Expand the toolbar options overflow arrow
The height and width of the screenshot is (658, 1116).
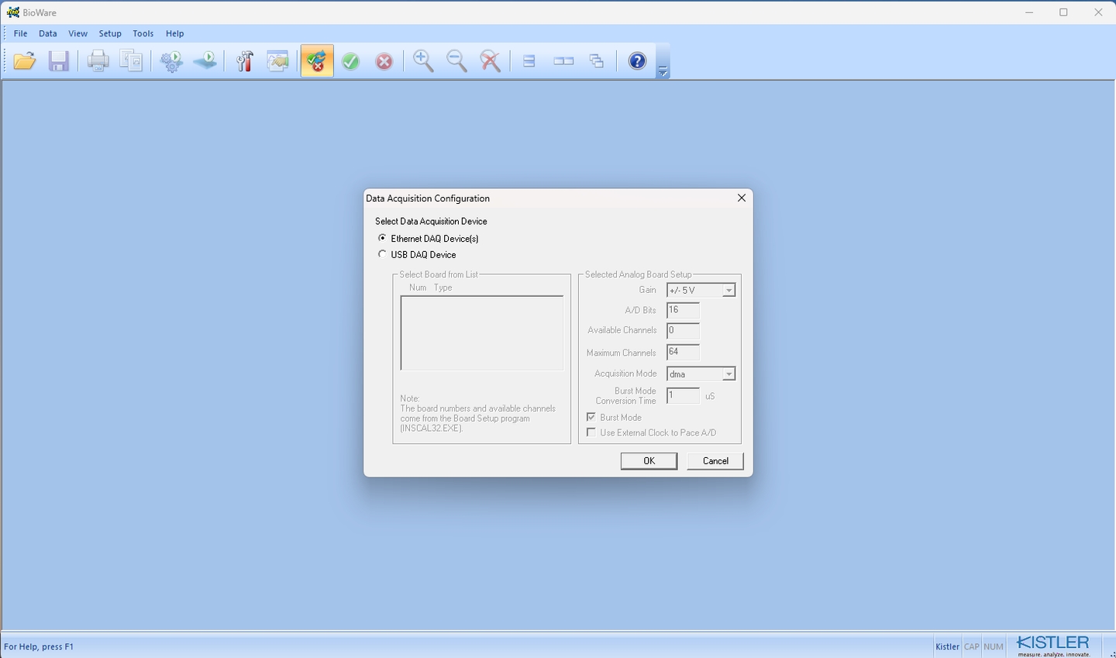click(663, 71)
